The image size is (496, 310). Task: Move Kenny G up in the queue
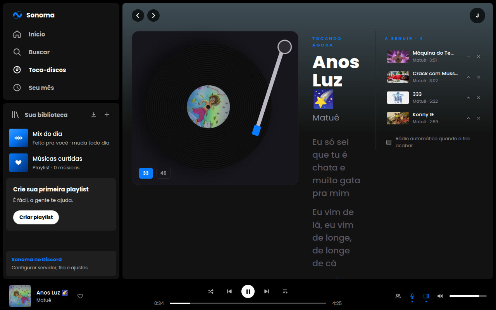(468, 118)
